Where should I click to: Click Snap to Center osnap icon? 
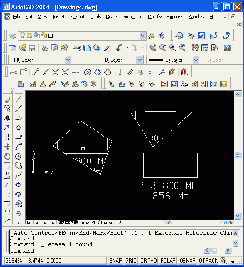point(88,73)
